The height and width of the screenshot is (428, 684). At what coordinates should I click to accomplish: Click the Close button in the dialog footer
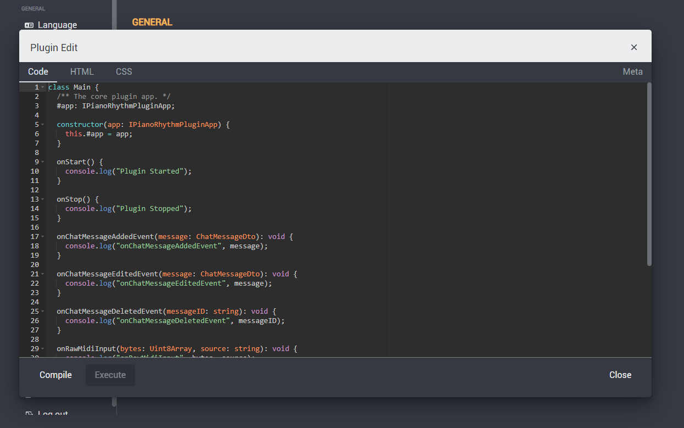click(x=620, y=375)
